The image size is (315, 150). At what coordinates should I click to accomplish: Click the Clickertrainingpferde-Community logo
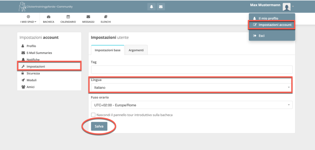coord(46,7)
